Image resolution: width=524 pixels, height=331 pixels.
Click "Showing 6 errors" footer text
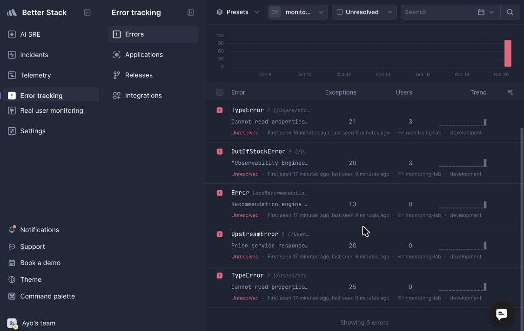point(364,323)
